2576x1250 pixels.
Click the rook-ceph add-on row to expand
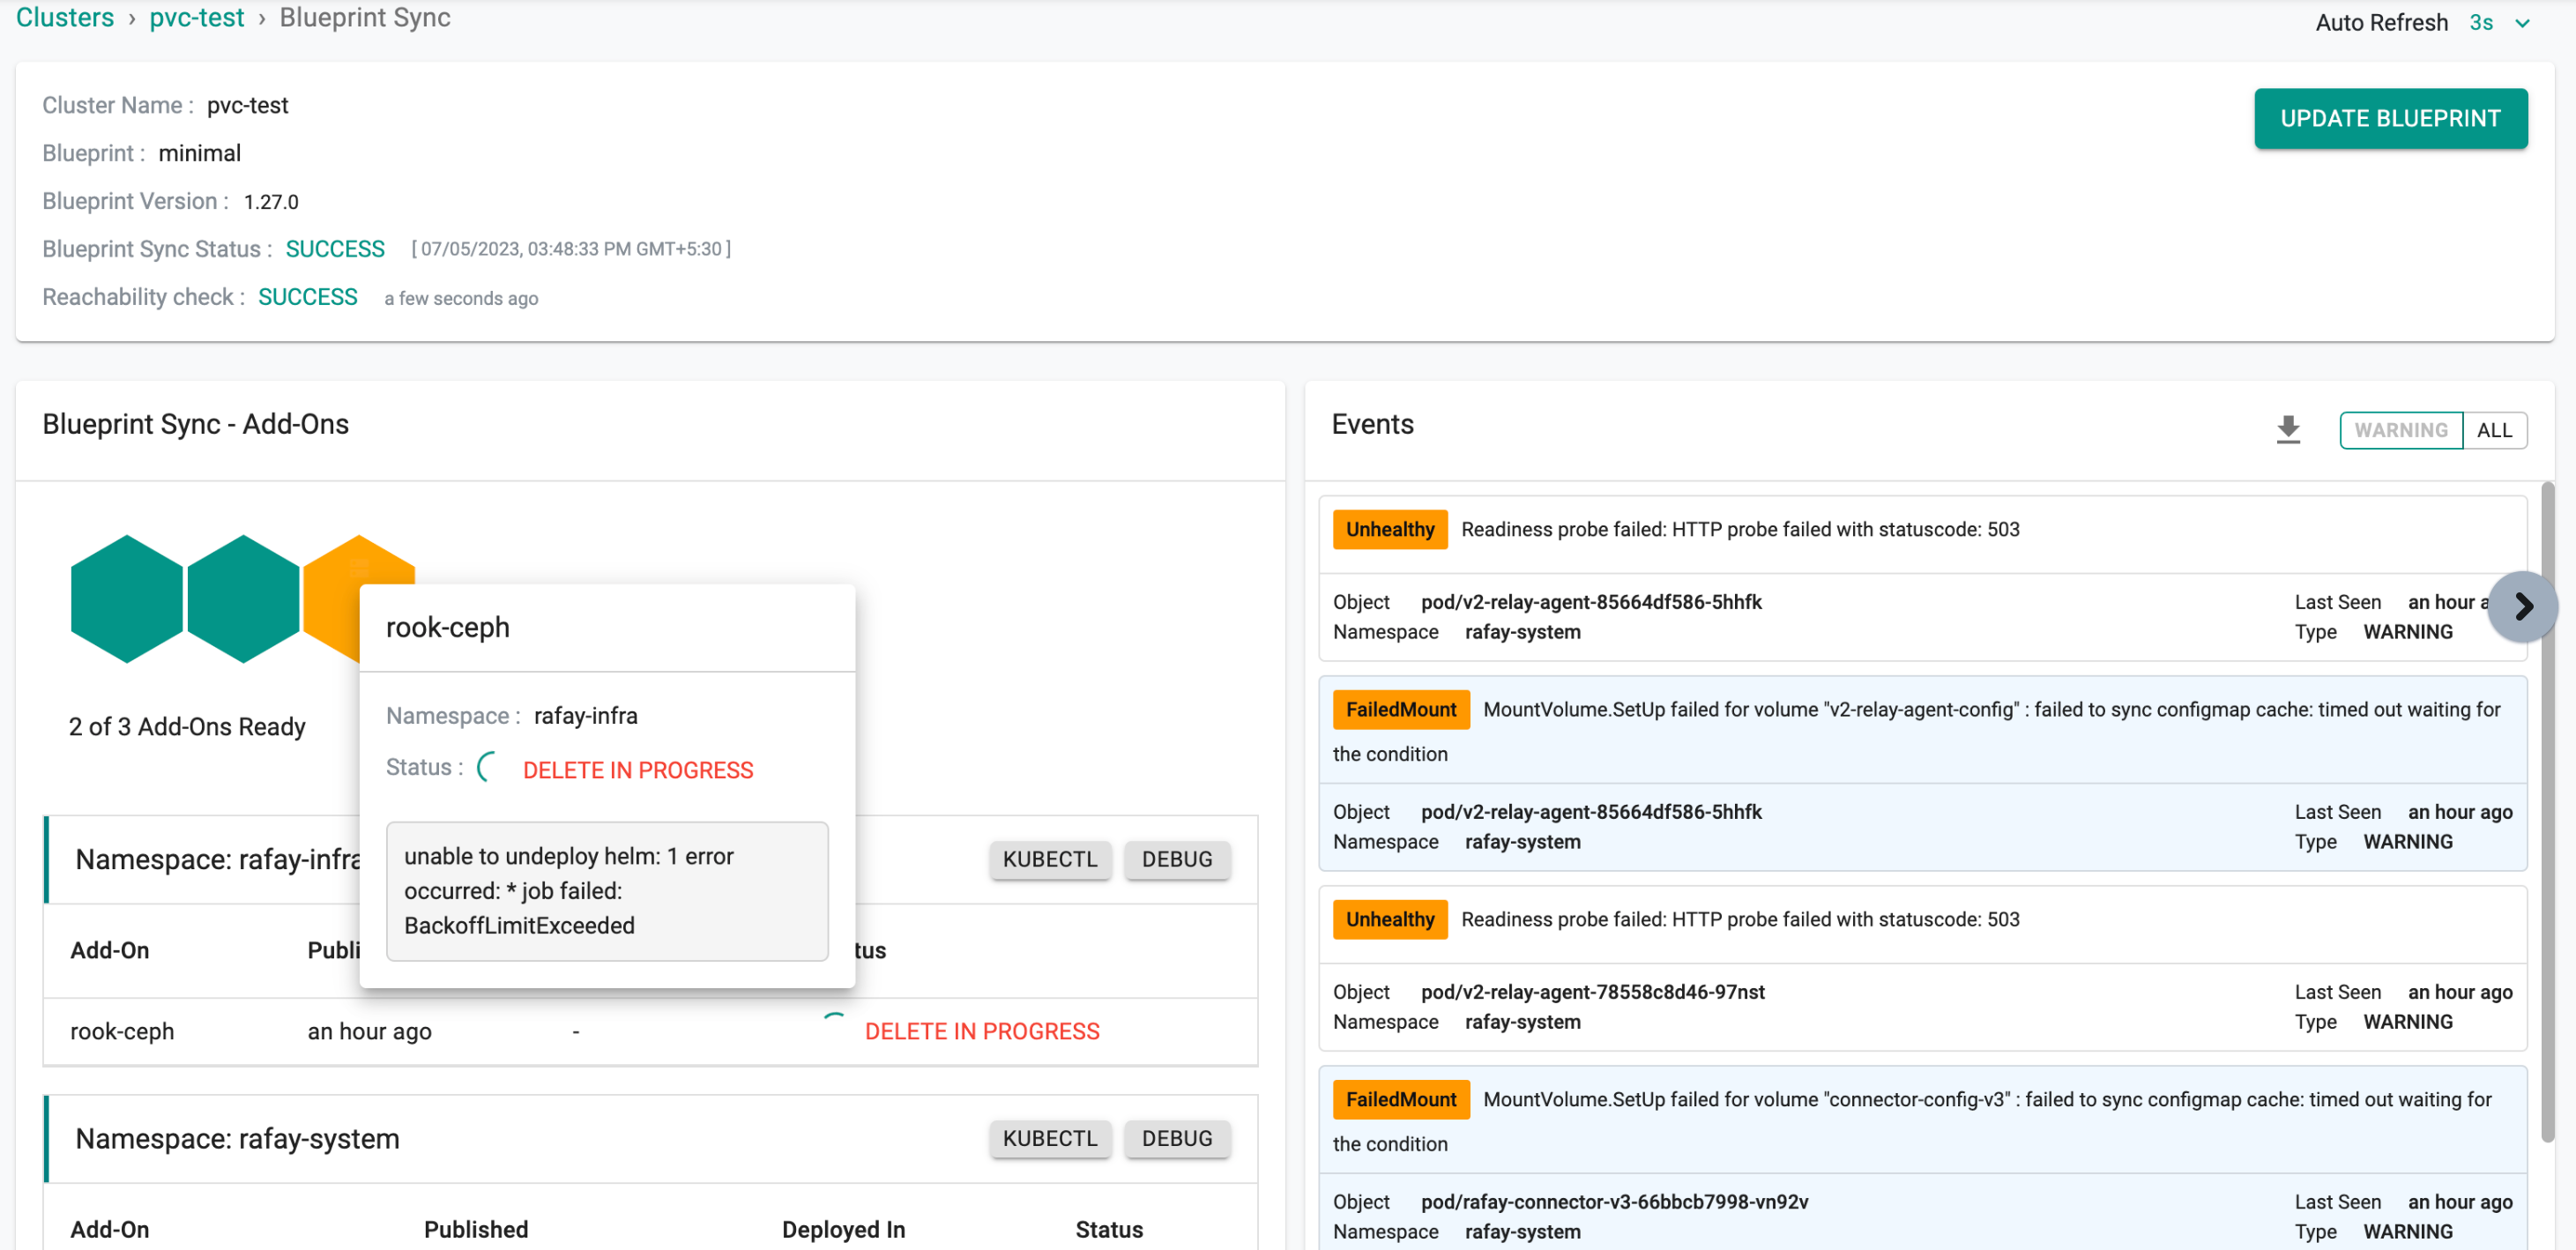pyautogui.click(x=125, y=1031)
